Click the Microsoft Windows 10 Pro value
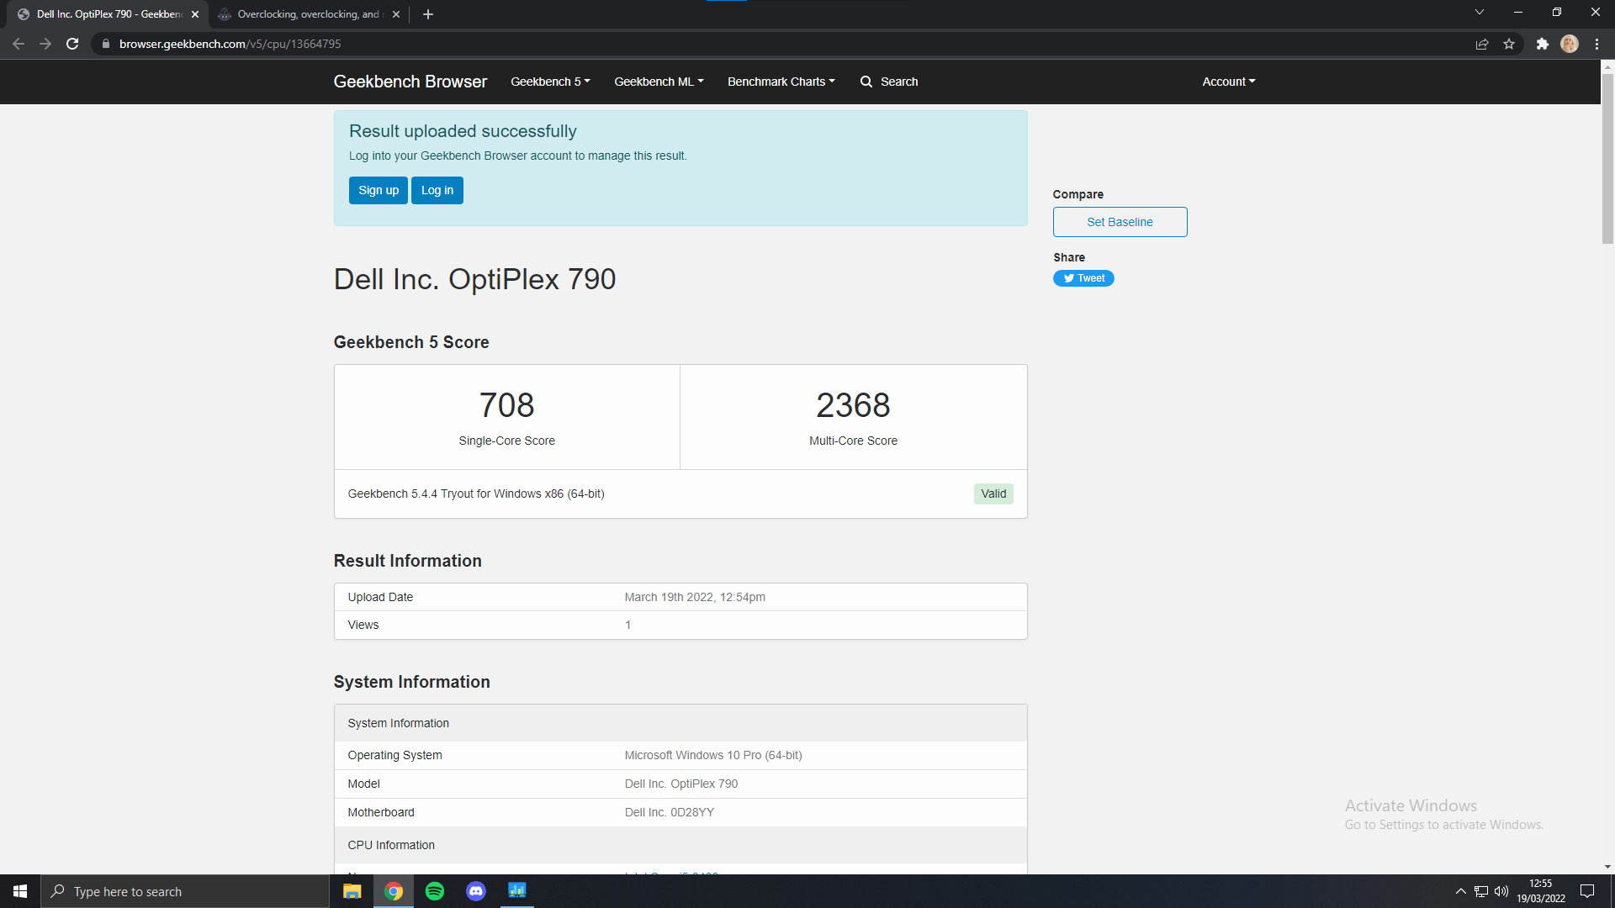 point(713,755)
